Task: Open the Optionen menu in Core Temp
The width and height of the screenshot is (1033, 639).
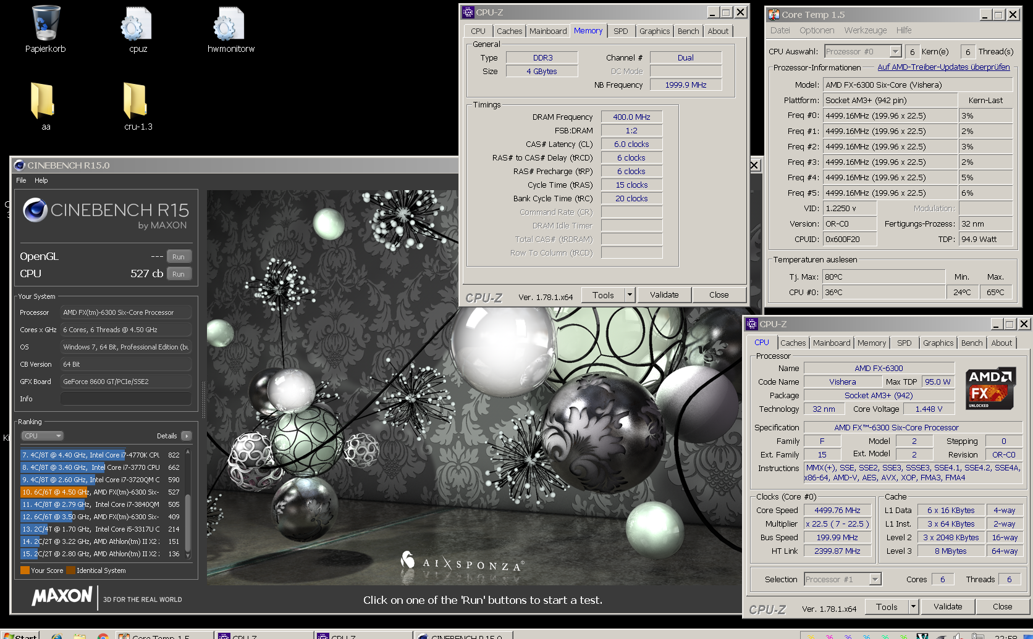Action: (817, 30)
